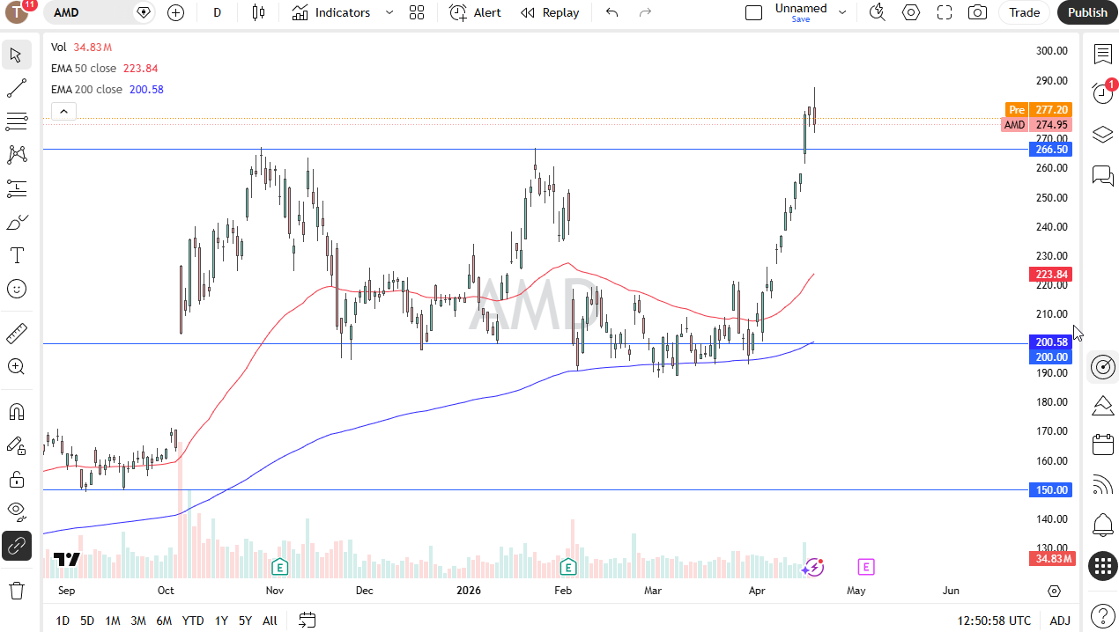Open the help center question icon
Image resolution: width=1119 pixels, height=632 pixels.
point(1102,615)
